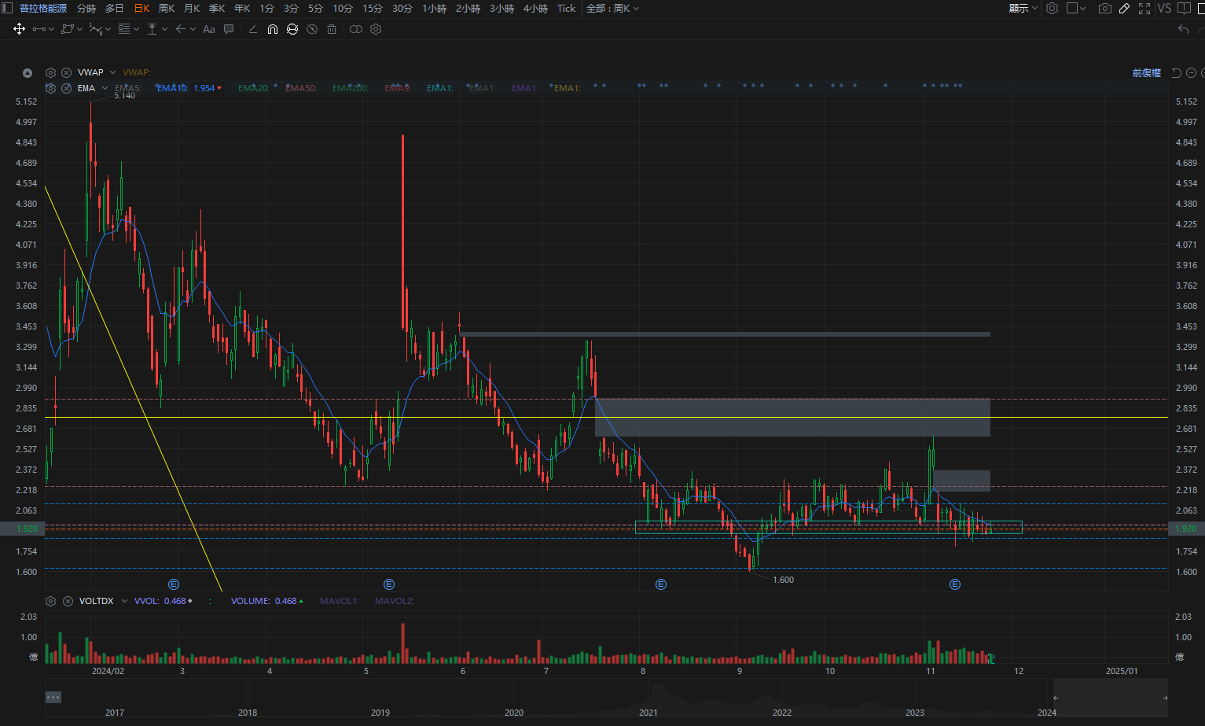Select the parallel channel shape tool
Image resolution: width=1205 pixels, height=726 pixels.
pyautogui.click(x=68, y=29)
